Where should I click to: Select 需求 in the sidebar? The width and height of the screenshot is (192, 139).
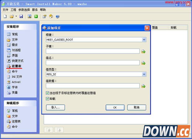[12, 45]
